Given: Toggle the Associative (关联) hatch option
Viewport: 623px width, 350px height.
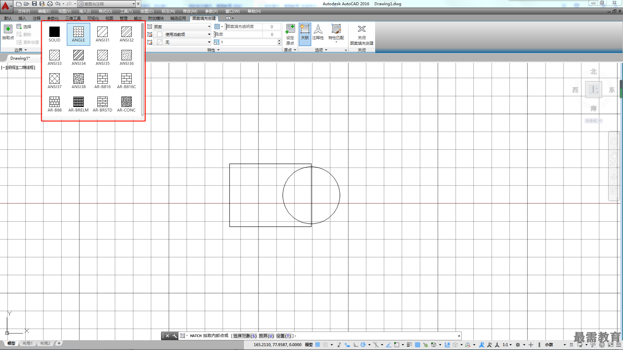Looking at the screenshot, I should (305, 34).
